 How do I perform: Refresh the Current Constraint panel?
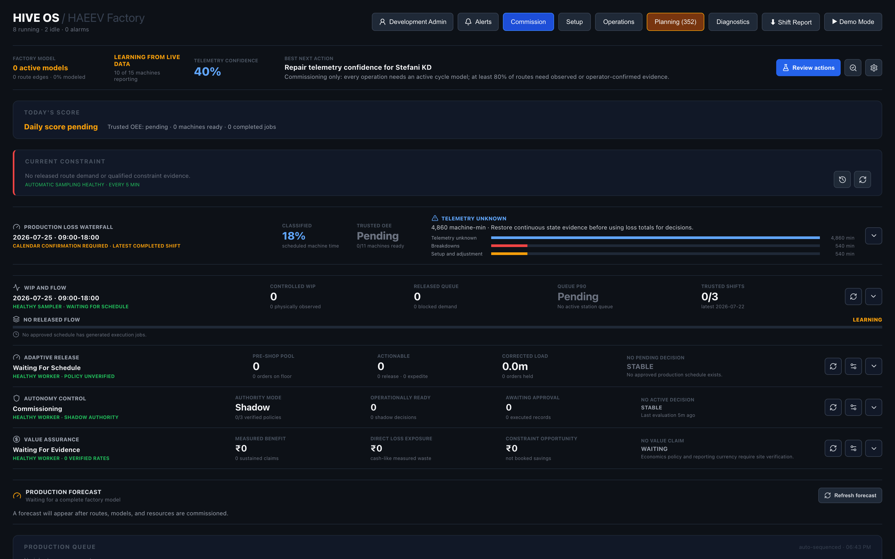click(863, 179)
